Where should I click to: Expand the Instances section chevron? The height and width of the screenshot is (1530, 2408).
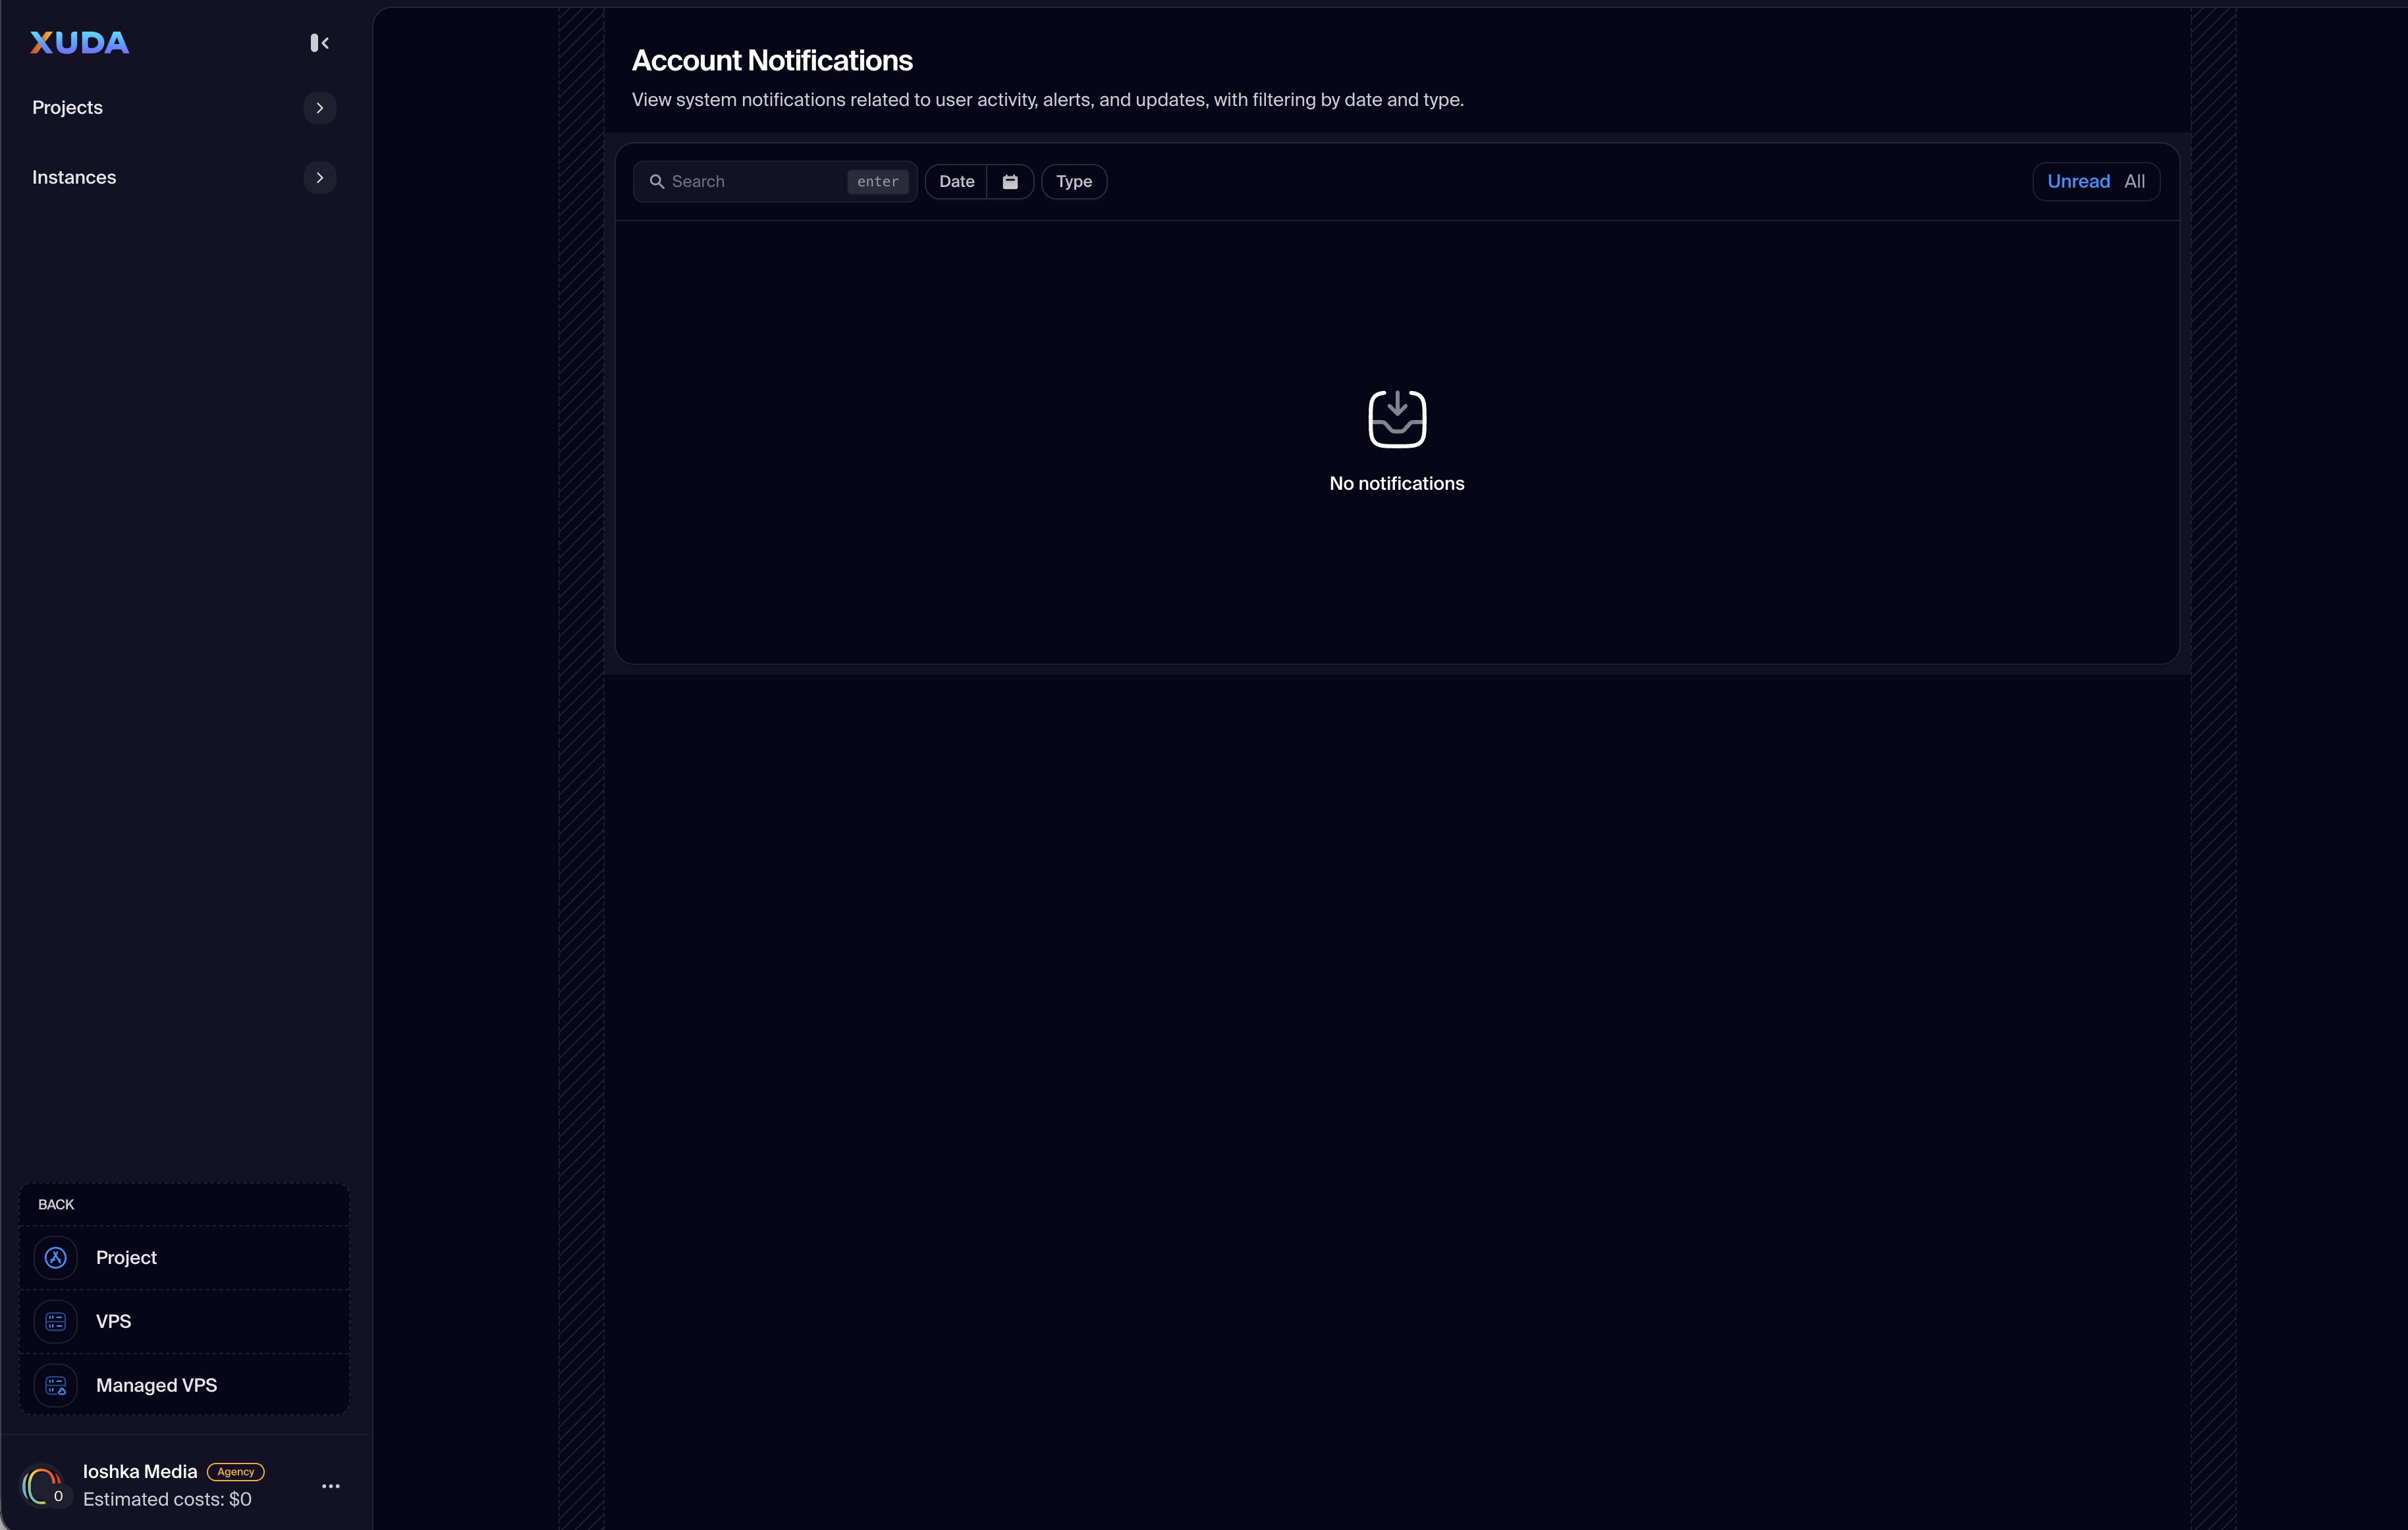(x=319, y=178)
